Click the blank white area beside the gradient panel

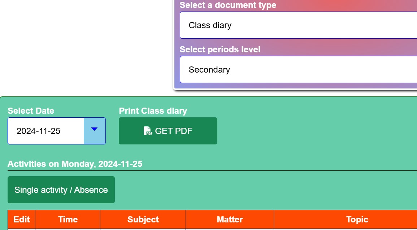point(85,45)
